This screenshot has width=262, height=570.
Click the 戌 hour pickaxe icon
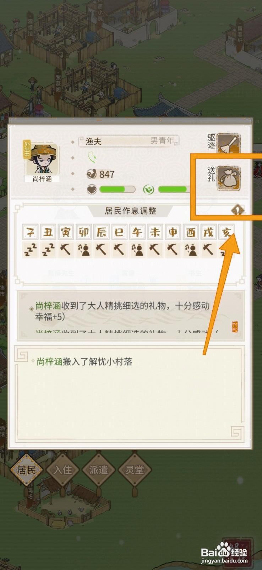(x=208, y=250)
